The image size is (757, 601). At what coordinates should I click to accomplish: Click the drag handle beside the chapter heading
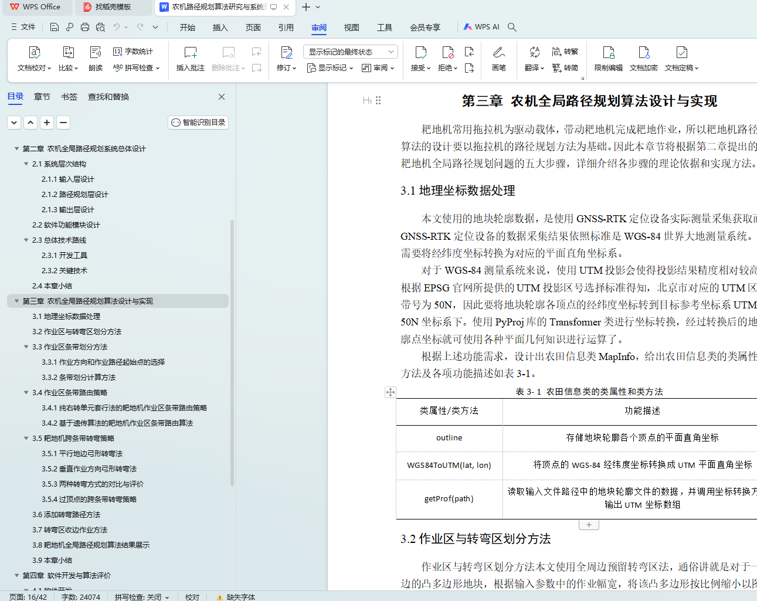[x=378, y=100]
